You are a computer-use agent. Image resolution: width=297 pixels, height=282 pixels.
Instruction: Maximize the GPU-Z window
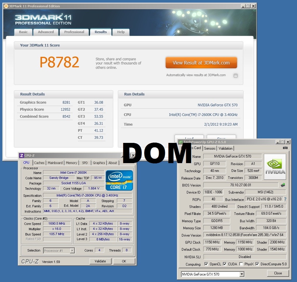(x=283, y=142)
